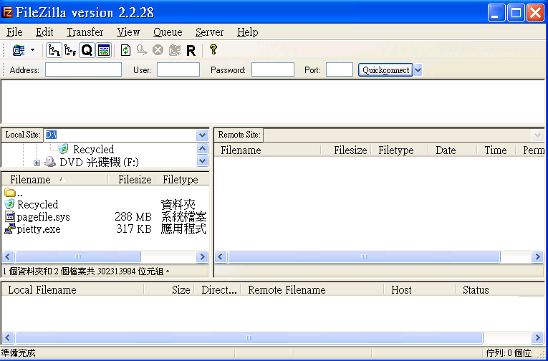
Task: Click local file list scroll right arrow
Action: coord(202,257)
